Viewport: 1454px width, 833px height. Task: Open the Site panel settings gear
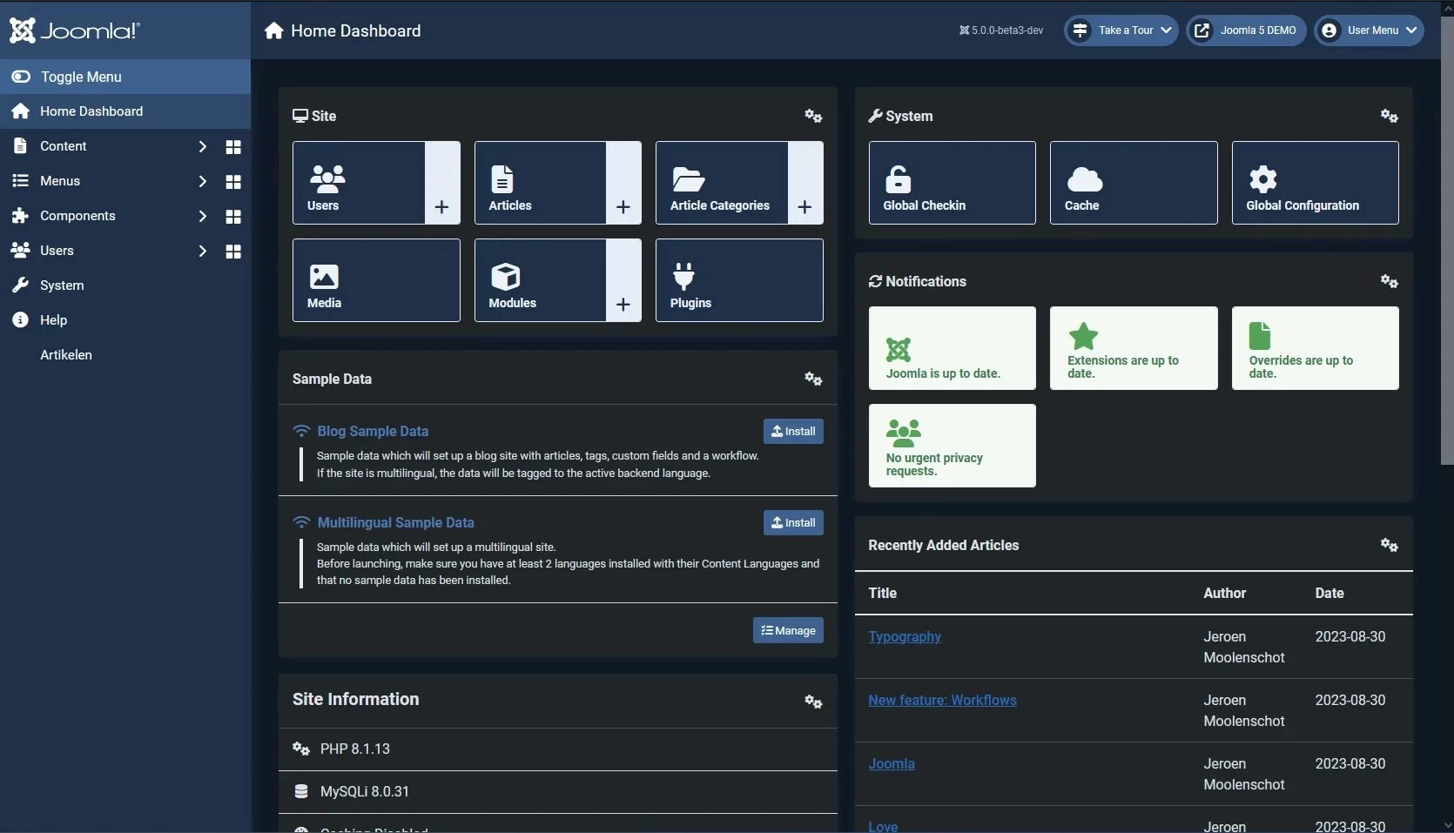[x=812, y=116]
